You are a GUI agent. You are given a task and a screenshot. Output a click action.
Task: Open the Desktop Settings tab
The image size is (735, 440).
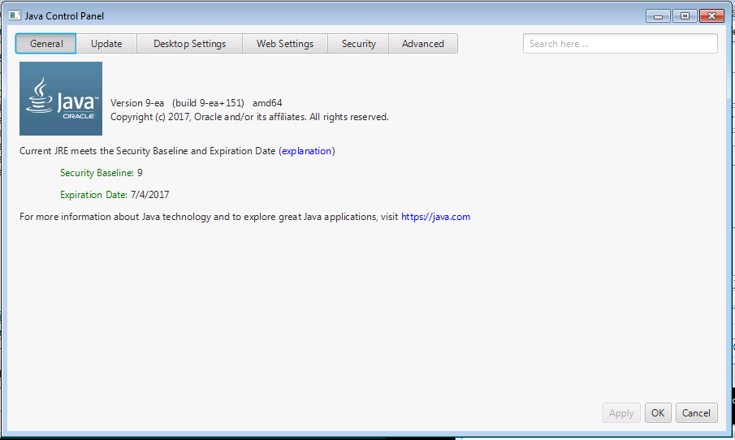pos(189,44)
